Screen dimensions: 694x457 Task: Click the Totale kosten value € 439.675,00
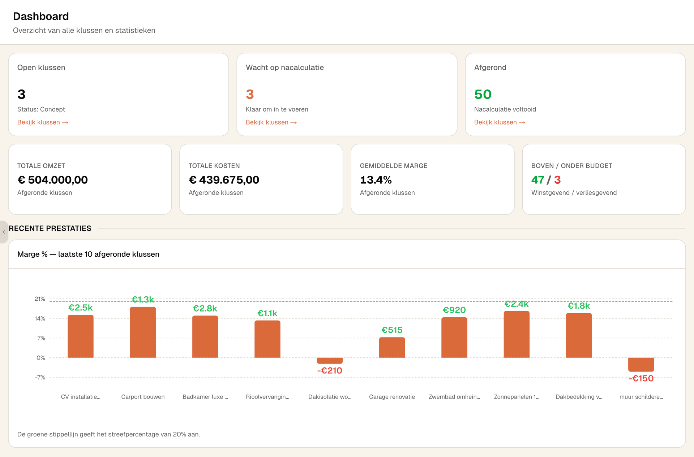[x=224, y=180]
